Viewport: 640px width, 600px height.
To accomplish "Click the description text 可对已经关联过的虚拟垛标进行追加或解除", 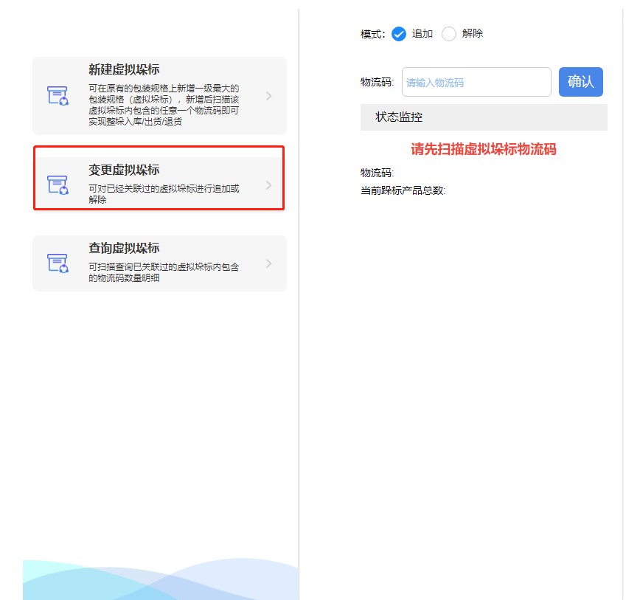I will click(x=164, y=194).
